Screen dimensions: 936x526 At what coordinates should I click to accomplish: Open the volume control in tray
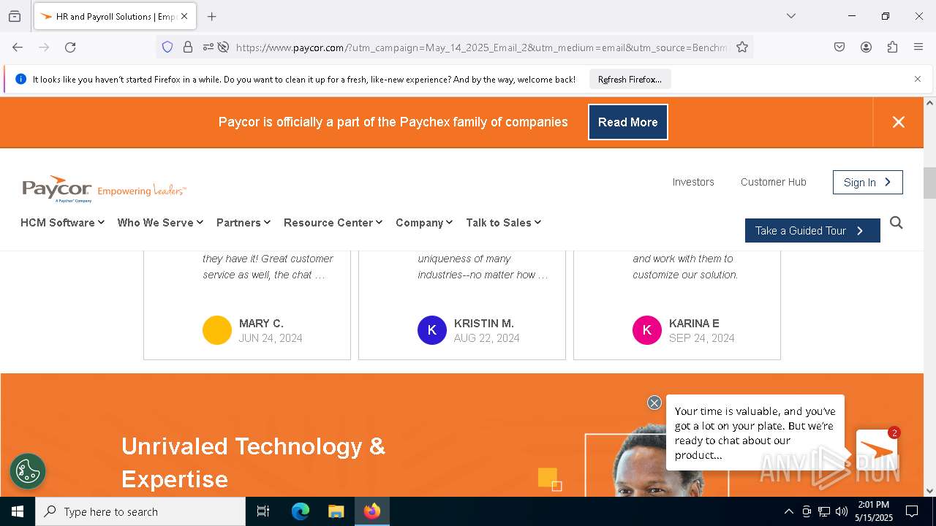(842, 511)
